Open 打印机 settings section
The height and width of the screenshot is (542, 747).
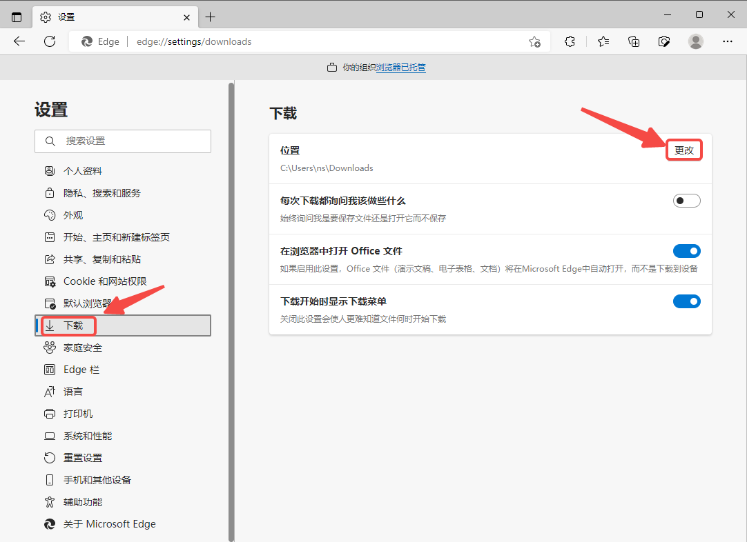pos(123,414)
